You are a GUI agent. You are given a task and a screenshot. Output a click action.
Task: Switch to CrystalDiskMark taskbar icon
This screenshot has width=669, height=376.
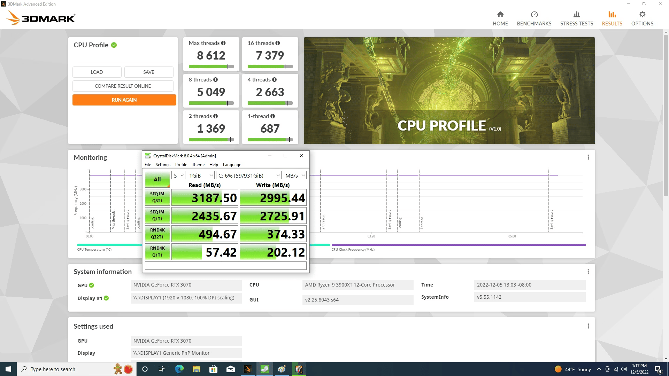pos(264,369)
